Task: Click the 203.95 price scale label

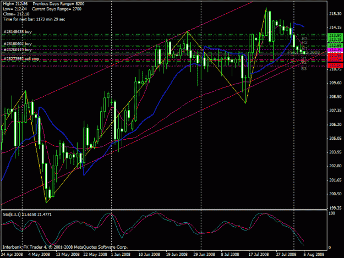Action: pos(335,152)
